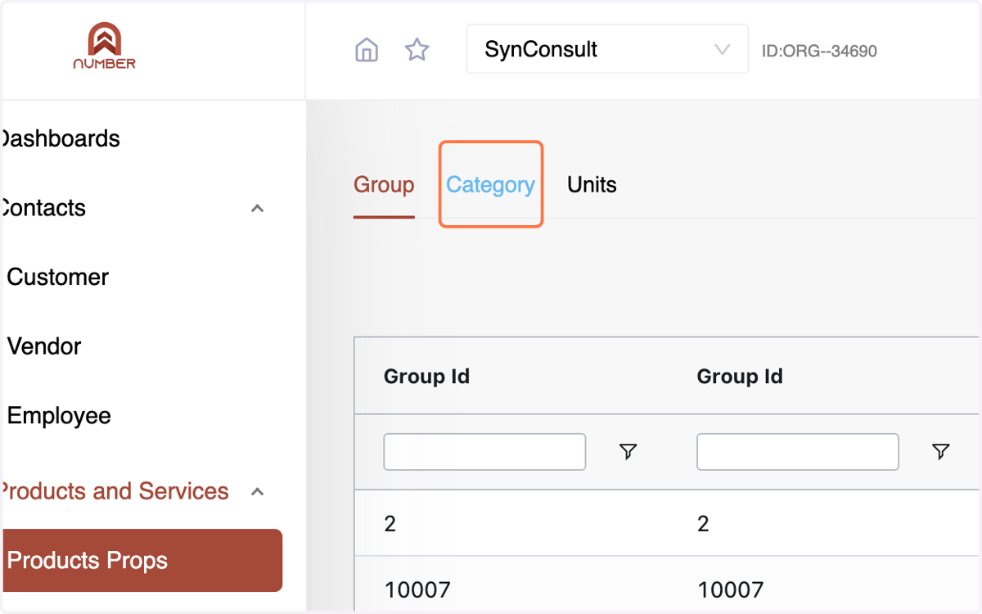Open the second column's filter funnel icon
The height and width of the screenshot is (614, 982).
coord(941,452)
